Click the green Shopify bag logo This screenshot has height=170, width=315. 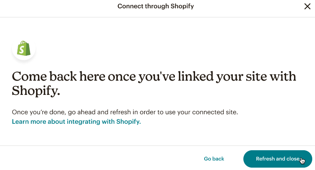pyautogui.click(x=24, y=49)
